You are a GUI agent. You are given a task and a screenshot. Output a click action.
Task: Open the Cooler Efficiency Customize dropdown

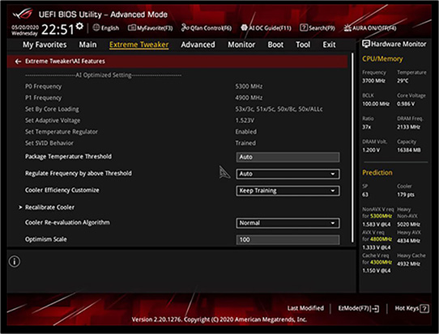pyautogui.click(x=288, y=191)
